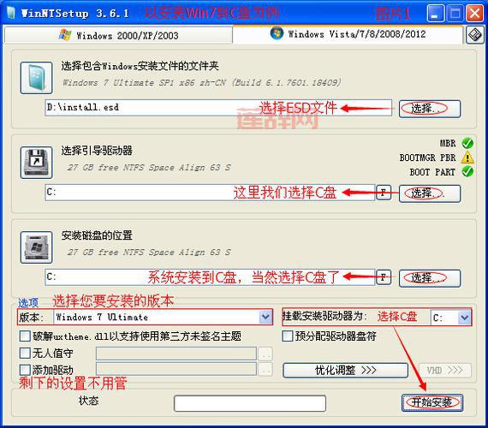Click the installation disk drive icon
Viewport: 488px width, 428px height.
37,247
